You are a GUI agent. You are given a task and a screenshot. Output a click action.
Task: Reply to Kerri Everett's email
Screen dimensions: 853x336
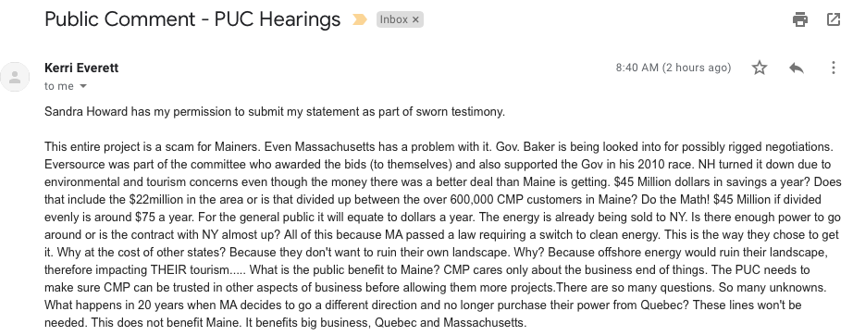coord(797,68)
